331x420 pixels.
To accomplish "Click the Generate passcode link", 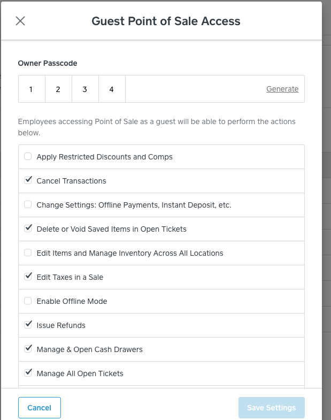I will coord(282,89).
